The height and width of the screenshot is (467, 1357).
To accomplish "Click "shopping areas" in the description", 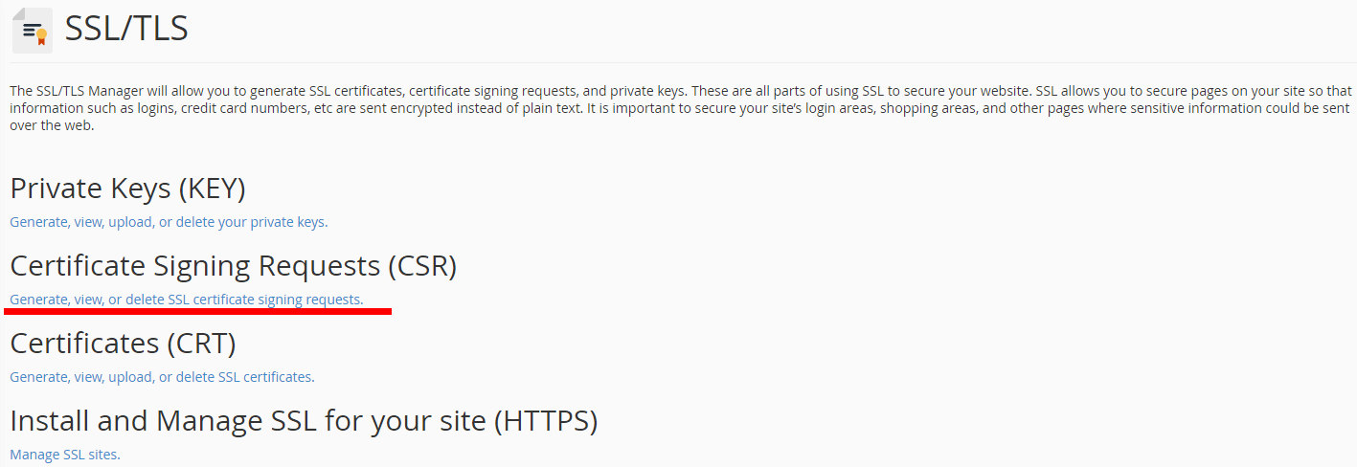I will pos(926,108).
